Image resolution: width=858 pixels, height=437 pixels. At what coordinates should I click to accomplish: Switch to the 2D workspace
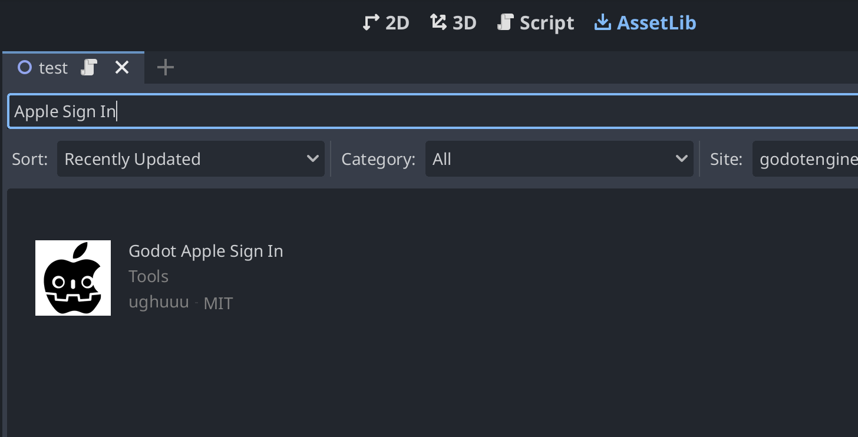click(386, 23)
